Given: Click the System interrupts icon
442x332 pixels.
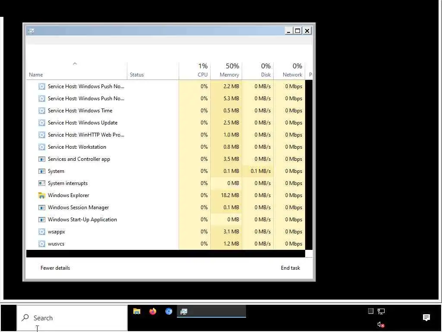Looking at the screenshot, I should (42, 183).
